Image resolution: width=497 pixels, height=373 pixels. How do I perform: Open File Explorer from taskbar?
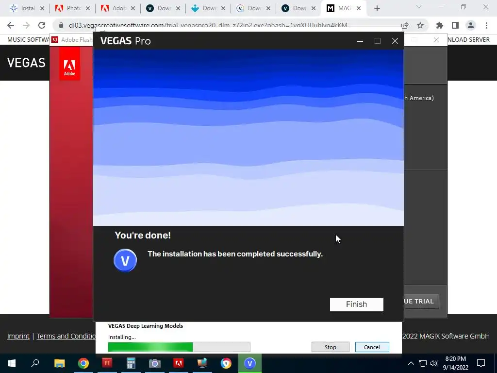tap(59, 363)
